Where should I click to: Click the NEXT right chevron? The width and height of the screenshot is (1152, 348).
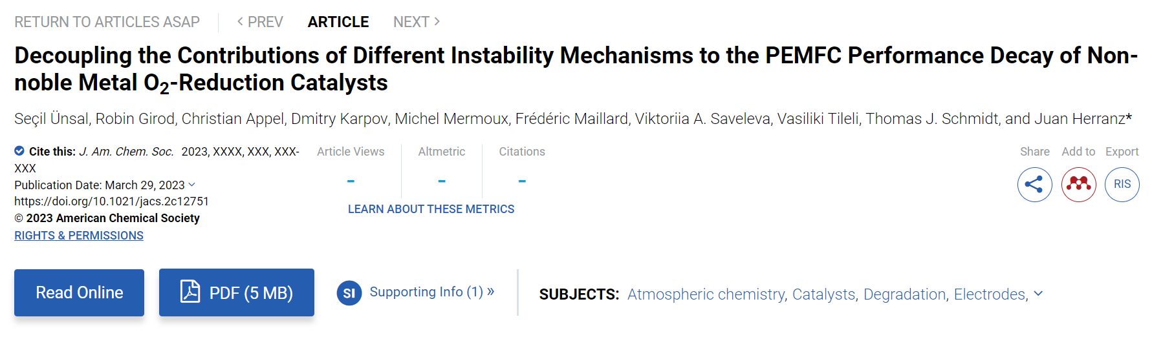pos(437,21)
